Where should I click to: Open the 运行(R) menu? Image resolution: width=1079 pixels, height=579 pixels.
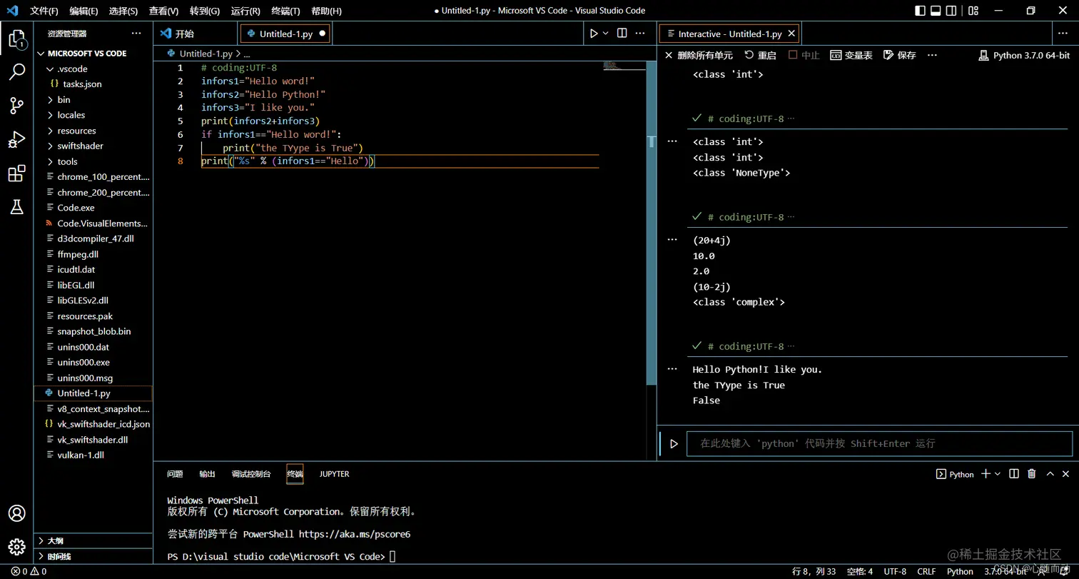pyautogui.click(x=245, y=11)
